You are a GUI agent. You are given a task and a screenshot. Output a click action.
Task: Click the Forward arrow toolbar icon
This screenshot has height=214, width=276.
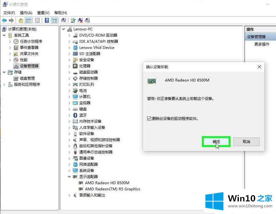click(11, 20)
